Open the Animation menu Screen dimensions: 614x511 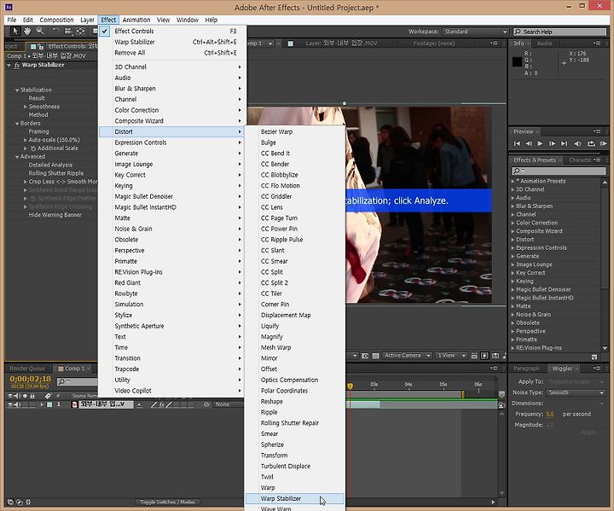(x=136, y=20)
